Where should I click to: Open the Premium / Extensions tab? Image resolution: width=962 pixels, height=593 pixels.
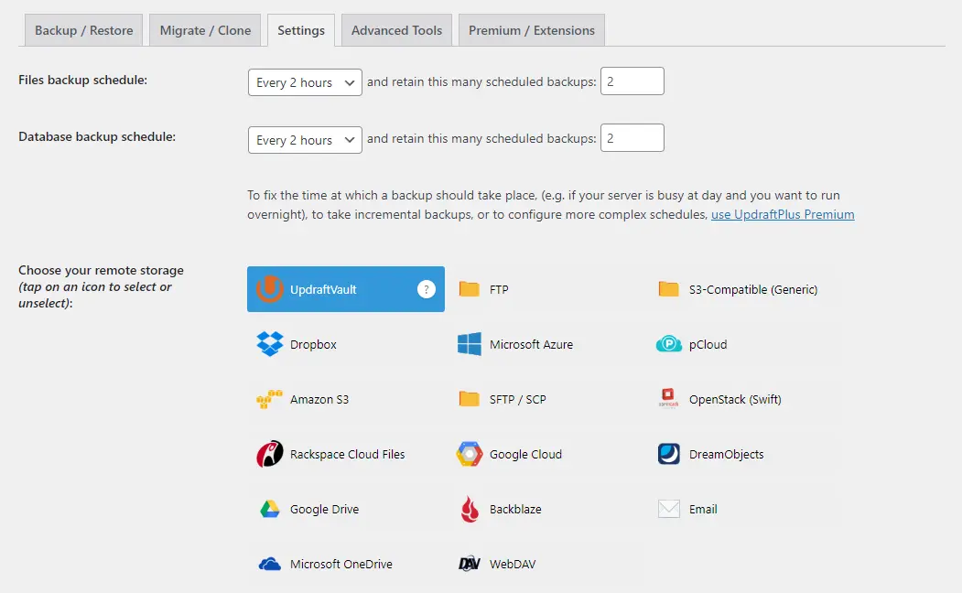pyautogui.click(x=531, y=30)
